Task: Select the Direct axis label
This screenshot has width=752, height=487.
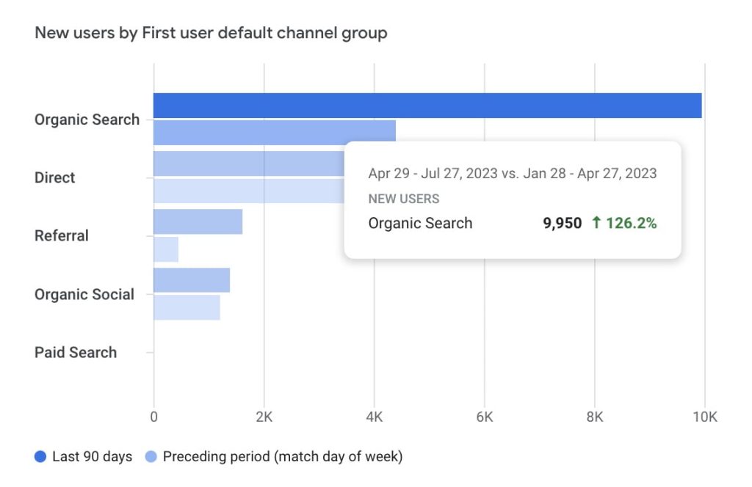Action: point(54,177)
